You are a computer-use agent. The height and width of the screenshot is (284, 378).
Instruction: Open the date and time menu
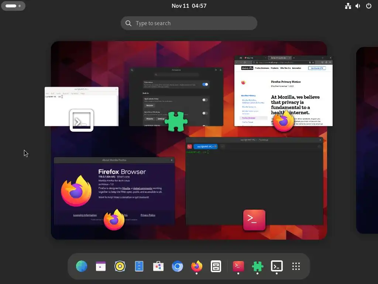(x=189, y=6)
